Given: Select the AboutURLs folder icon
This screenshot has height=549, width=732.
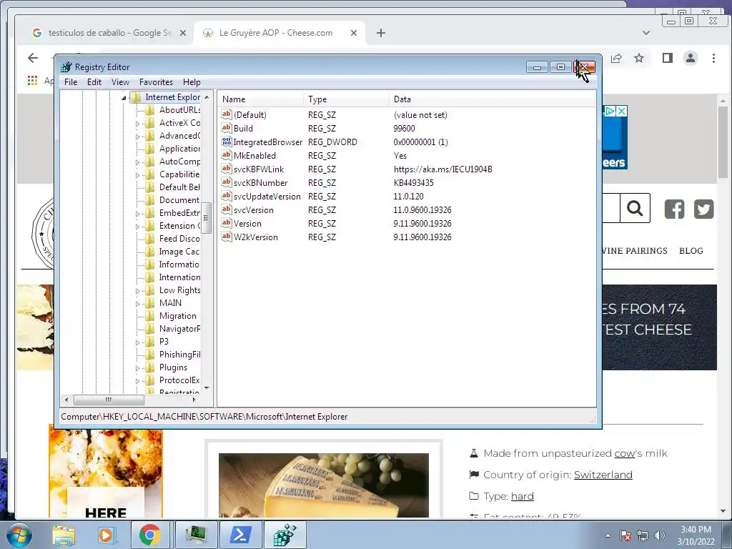Looking at the screenshot, I should pos(150,110).
